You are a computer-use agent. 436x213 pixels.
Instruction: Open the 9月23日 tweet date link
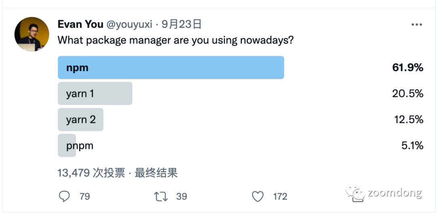[182, 25]
